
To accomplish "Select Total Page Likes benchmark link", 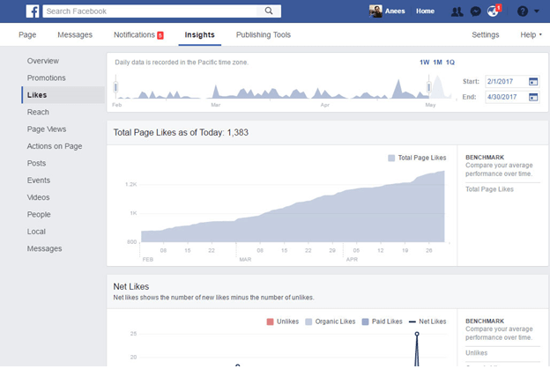I will [489, 189].
